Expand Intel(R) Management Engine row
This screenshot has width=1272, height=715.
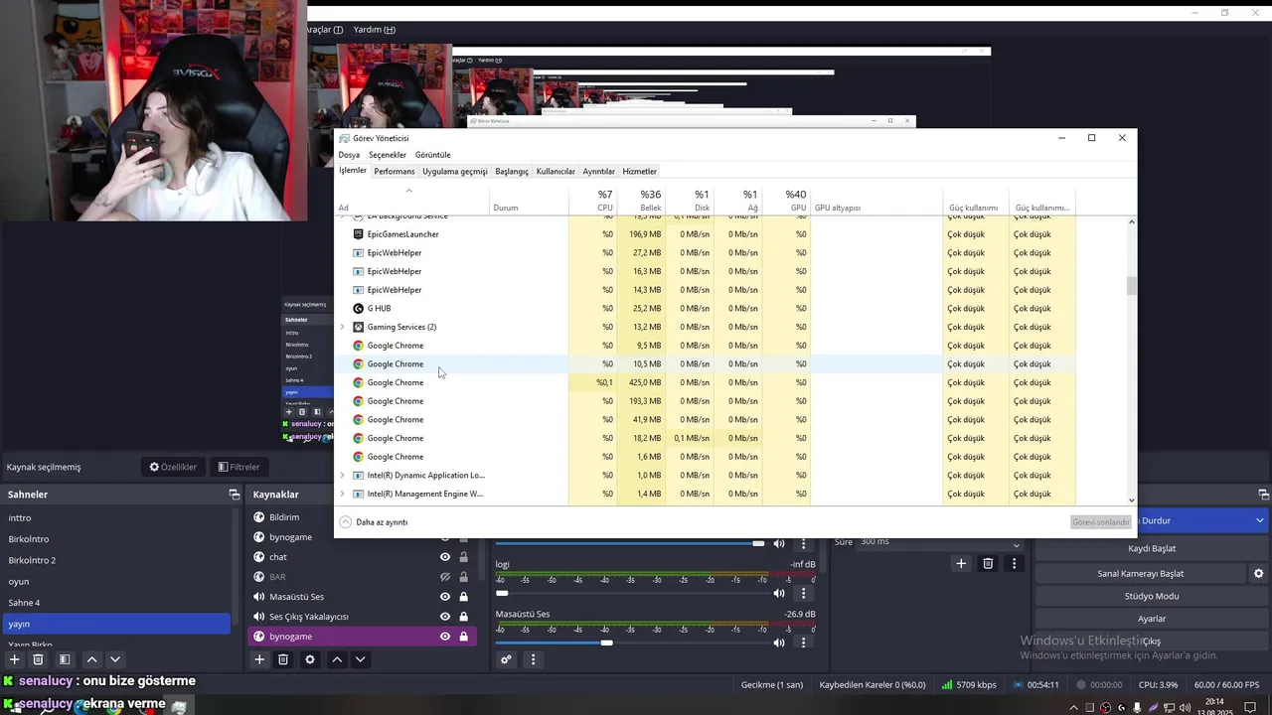tap(343, 494)
